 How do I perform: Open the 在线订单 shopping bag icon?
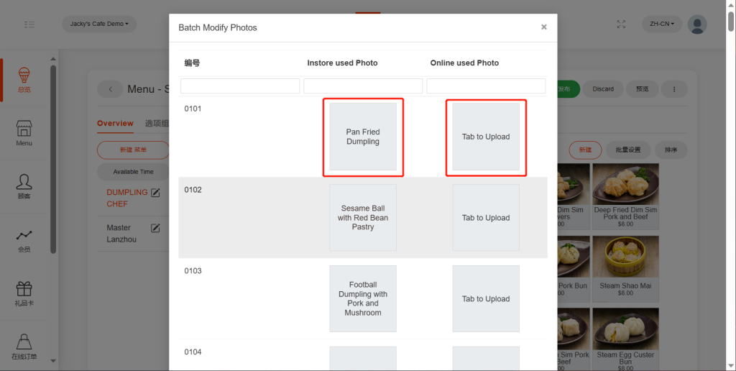(x=24, y=342)
